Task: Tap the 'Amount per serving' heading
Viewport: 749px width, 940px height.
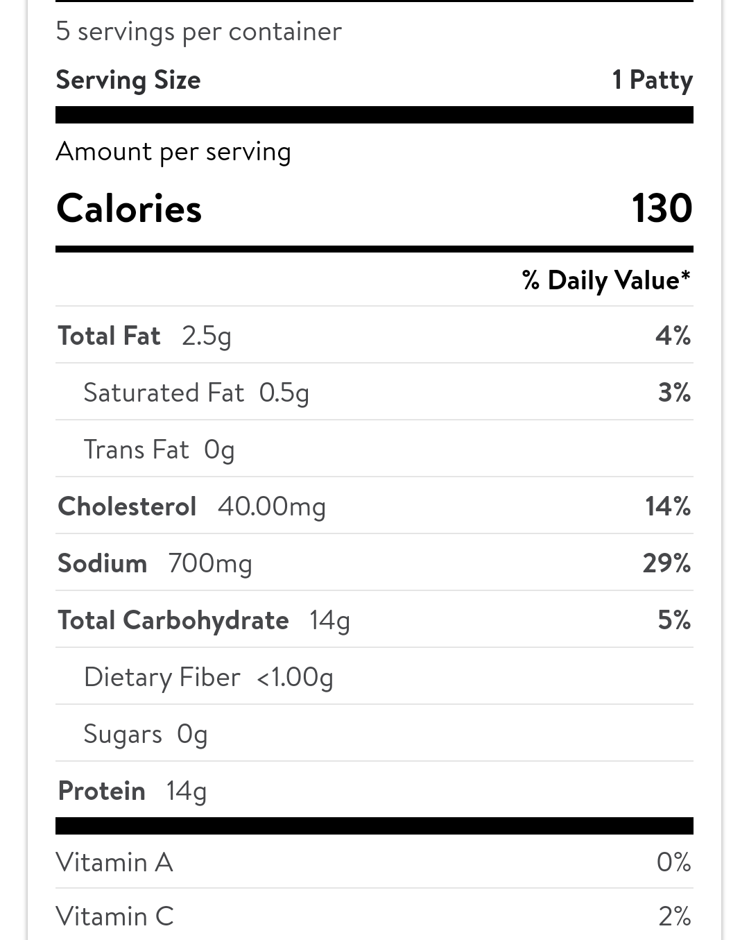Action: pyautogui.click(x=173, y=152)
